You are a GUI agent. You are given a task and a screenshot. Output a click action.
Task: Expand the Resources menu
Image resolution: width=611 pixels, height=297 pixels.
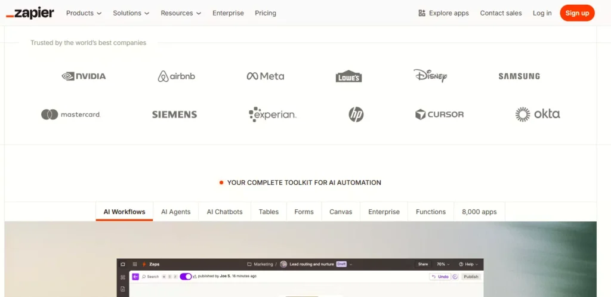(181, 13)
